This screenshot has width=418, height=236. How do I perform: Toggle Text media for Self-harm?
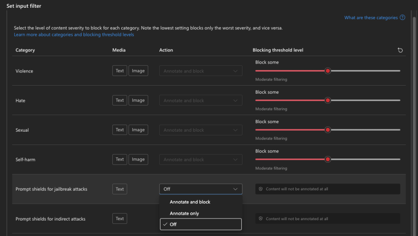pos(120,159)
